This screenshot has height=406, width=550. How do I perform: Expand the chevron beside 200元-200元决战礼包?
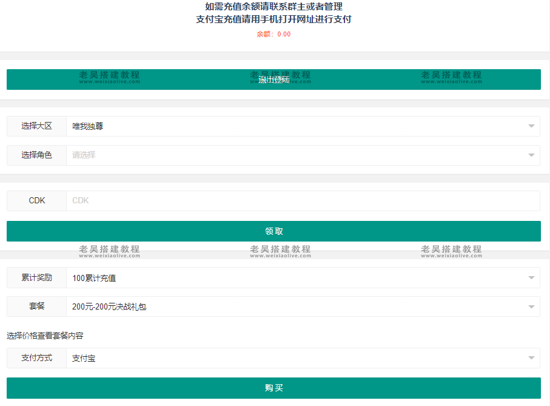[531, 306]
